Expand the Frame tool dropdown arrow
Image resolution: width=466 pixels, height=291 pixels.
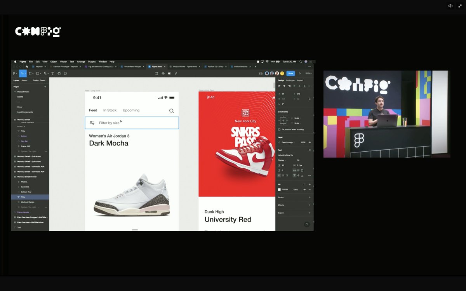pos(33,74)
